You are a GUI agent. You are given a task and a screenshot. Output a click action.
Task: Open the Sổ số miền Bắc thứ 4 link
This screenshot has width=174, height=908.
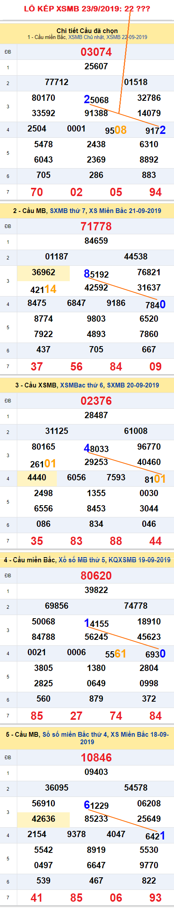(74, 734)
